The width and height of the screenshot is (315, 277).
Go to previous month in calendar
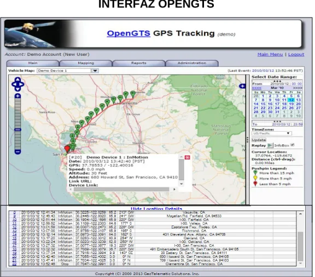point(256,88)
